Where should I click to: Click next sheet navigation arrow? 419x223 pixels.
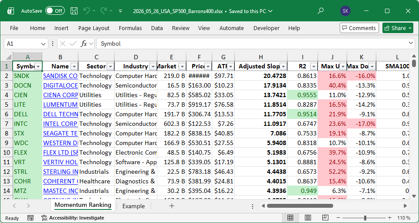28,206
